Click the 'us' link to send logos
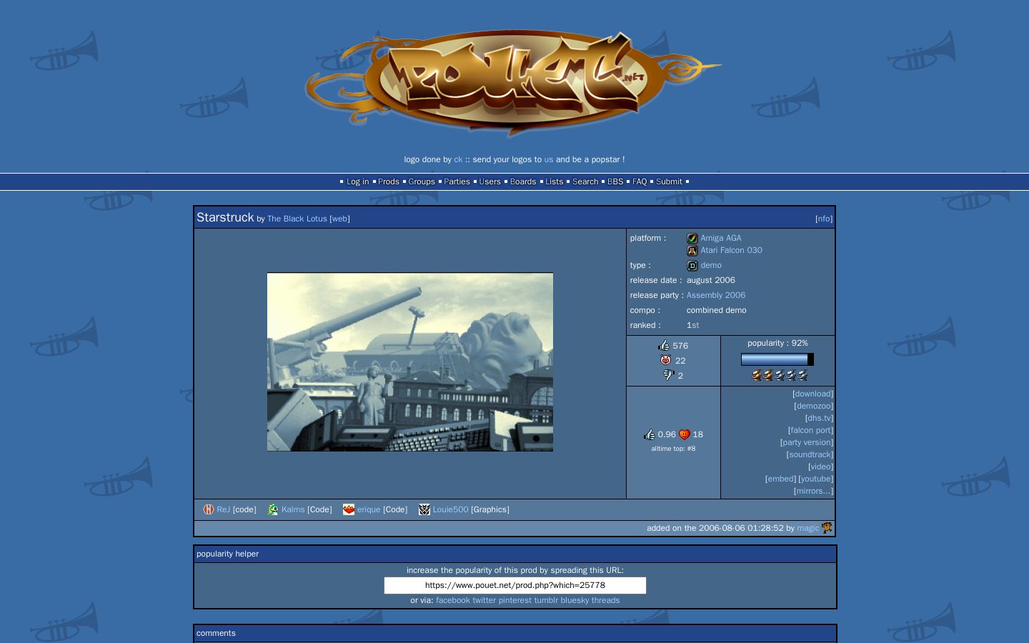Screen dimensions: 1029x643 coord(549,159)
